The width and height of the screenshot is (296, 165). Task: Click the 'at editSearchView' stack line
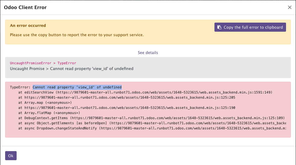click(x=145, y=92)
